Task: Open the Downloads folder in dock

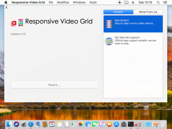Action: pyautogui.click(x=148, y=124)
